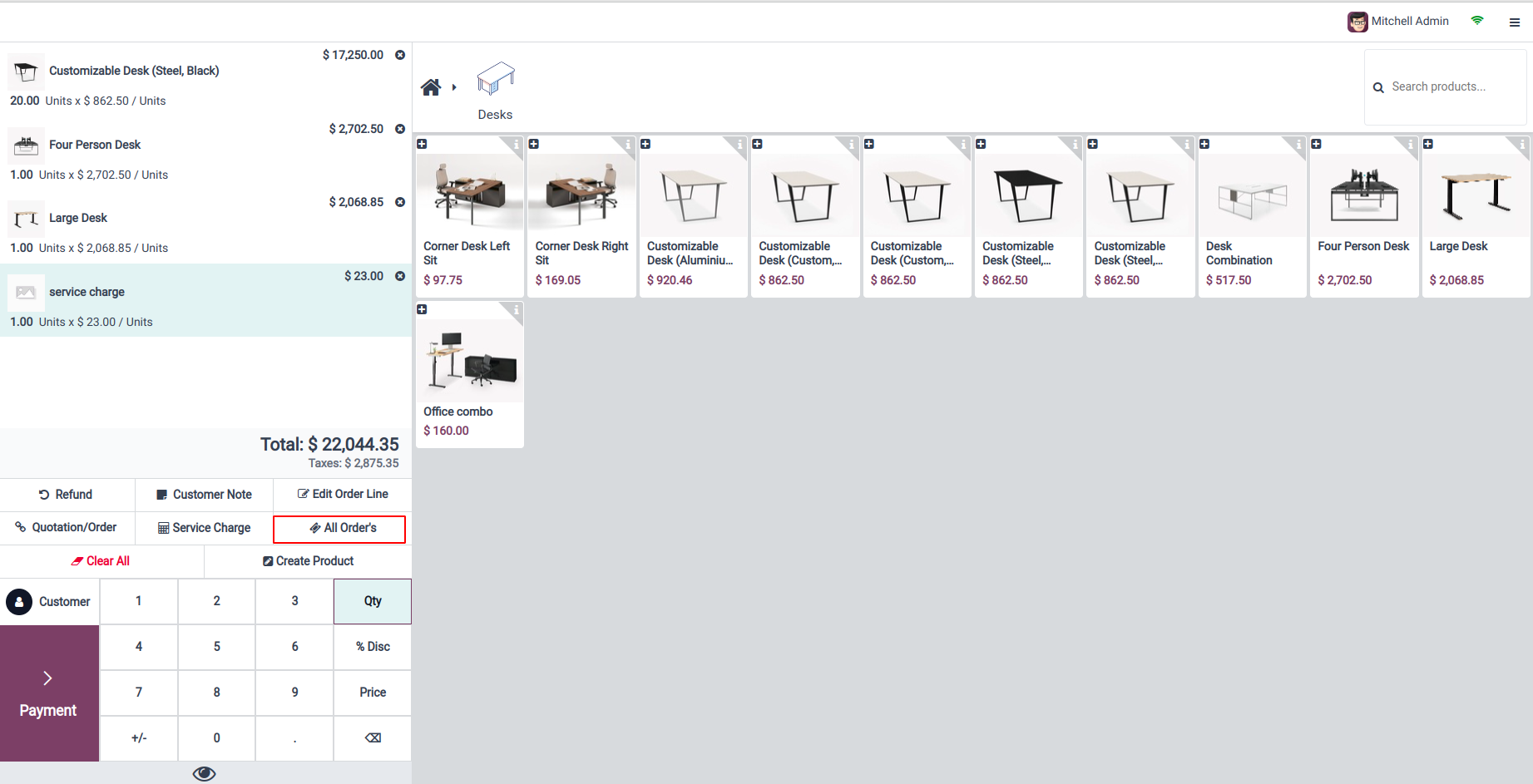Switch numpad to Price mode

click(x=373, y=693)
